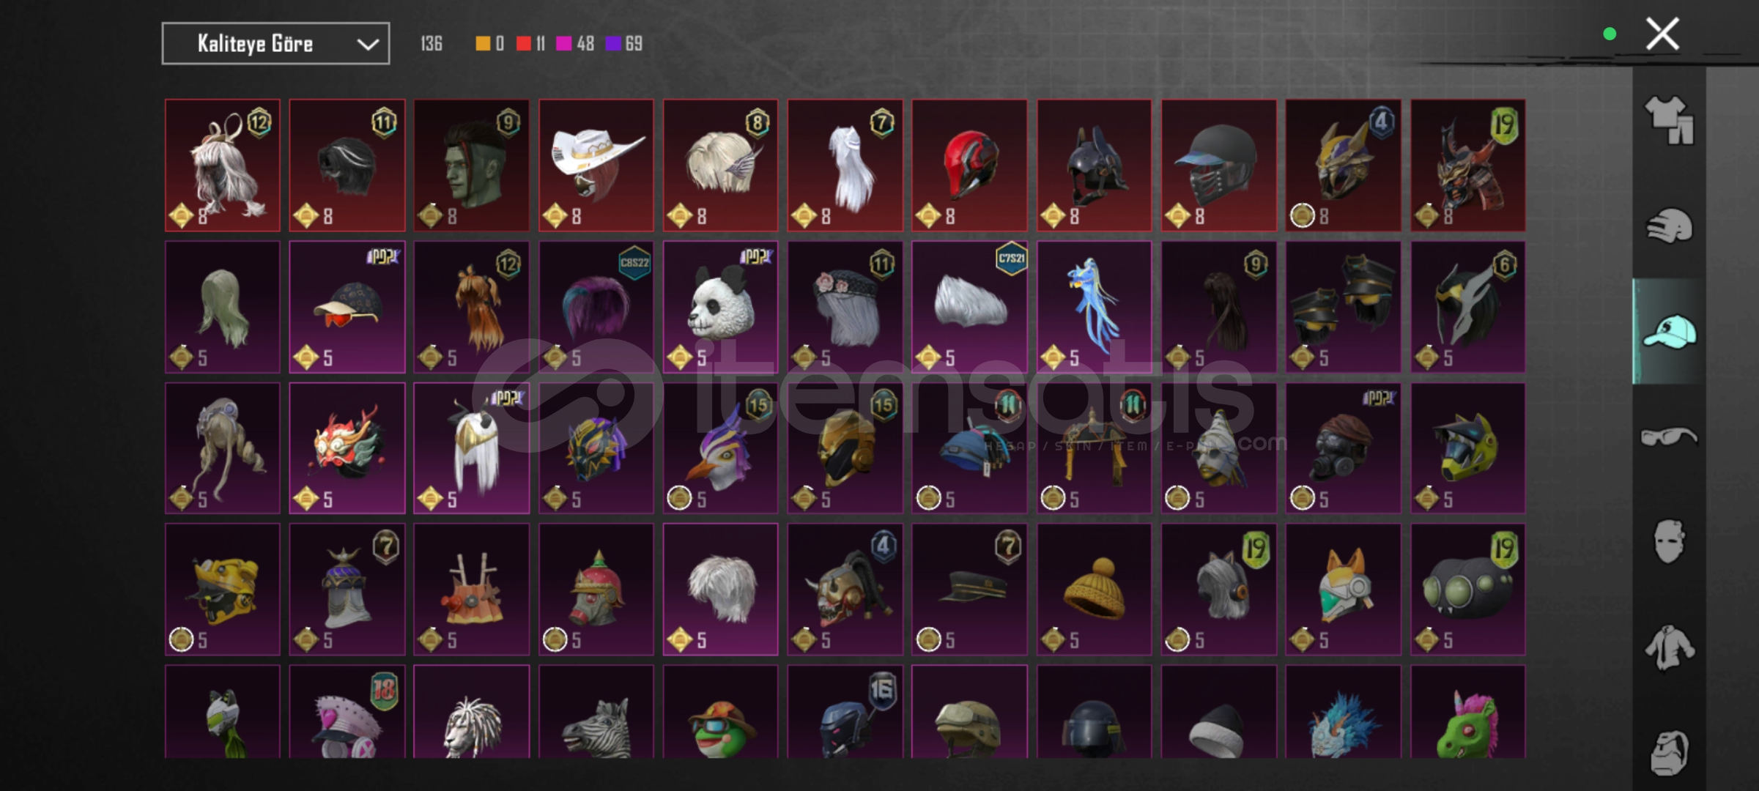Expand the Kaliteye Göre sort dropdown
Viewport: 1759px width, 791px height.
pyautogui.click(x=275, y=44)
